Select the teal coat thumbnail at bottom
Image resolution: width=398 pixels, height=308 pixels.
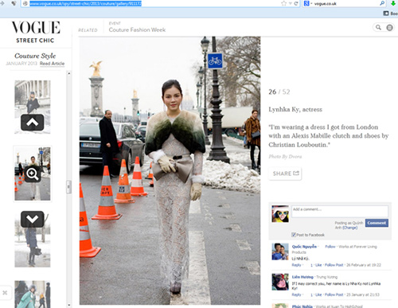pos(33,294)
